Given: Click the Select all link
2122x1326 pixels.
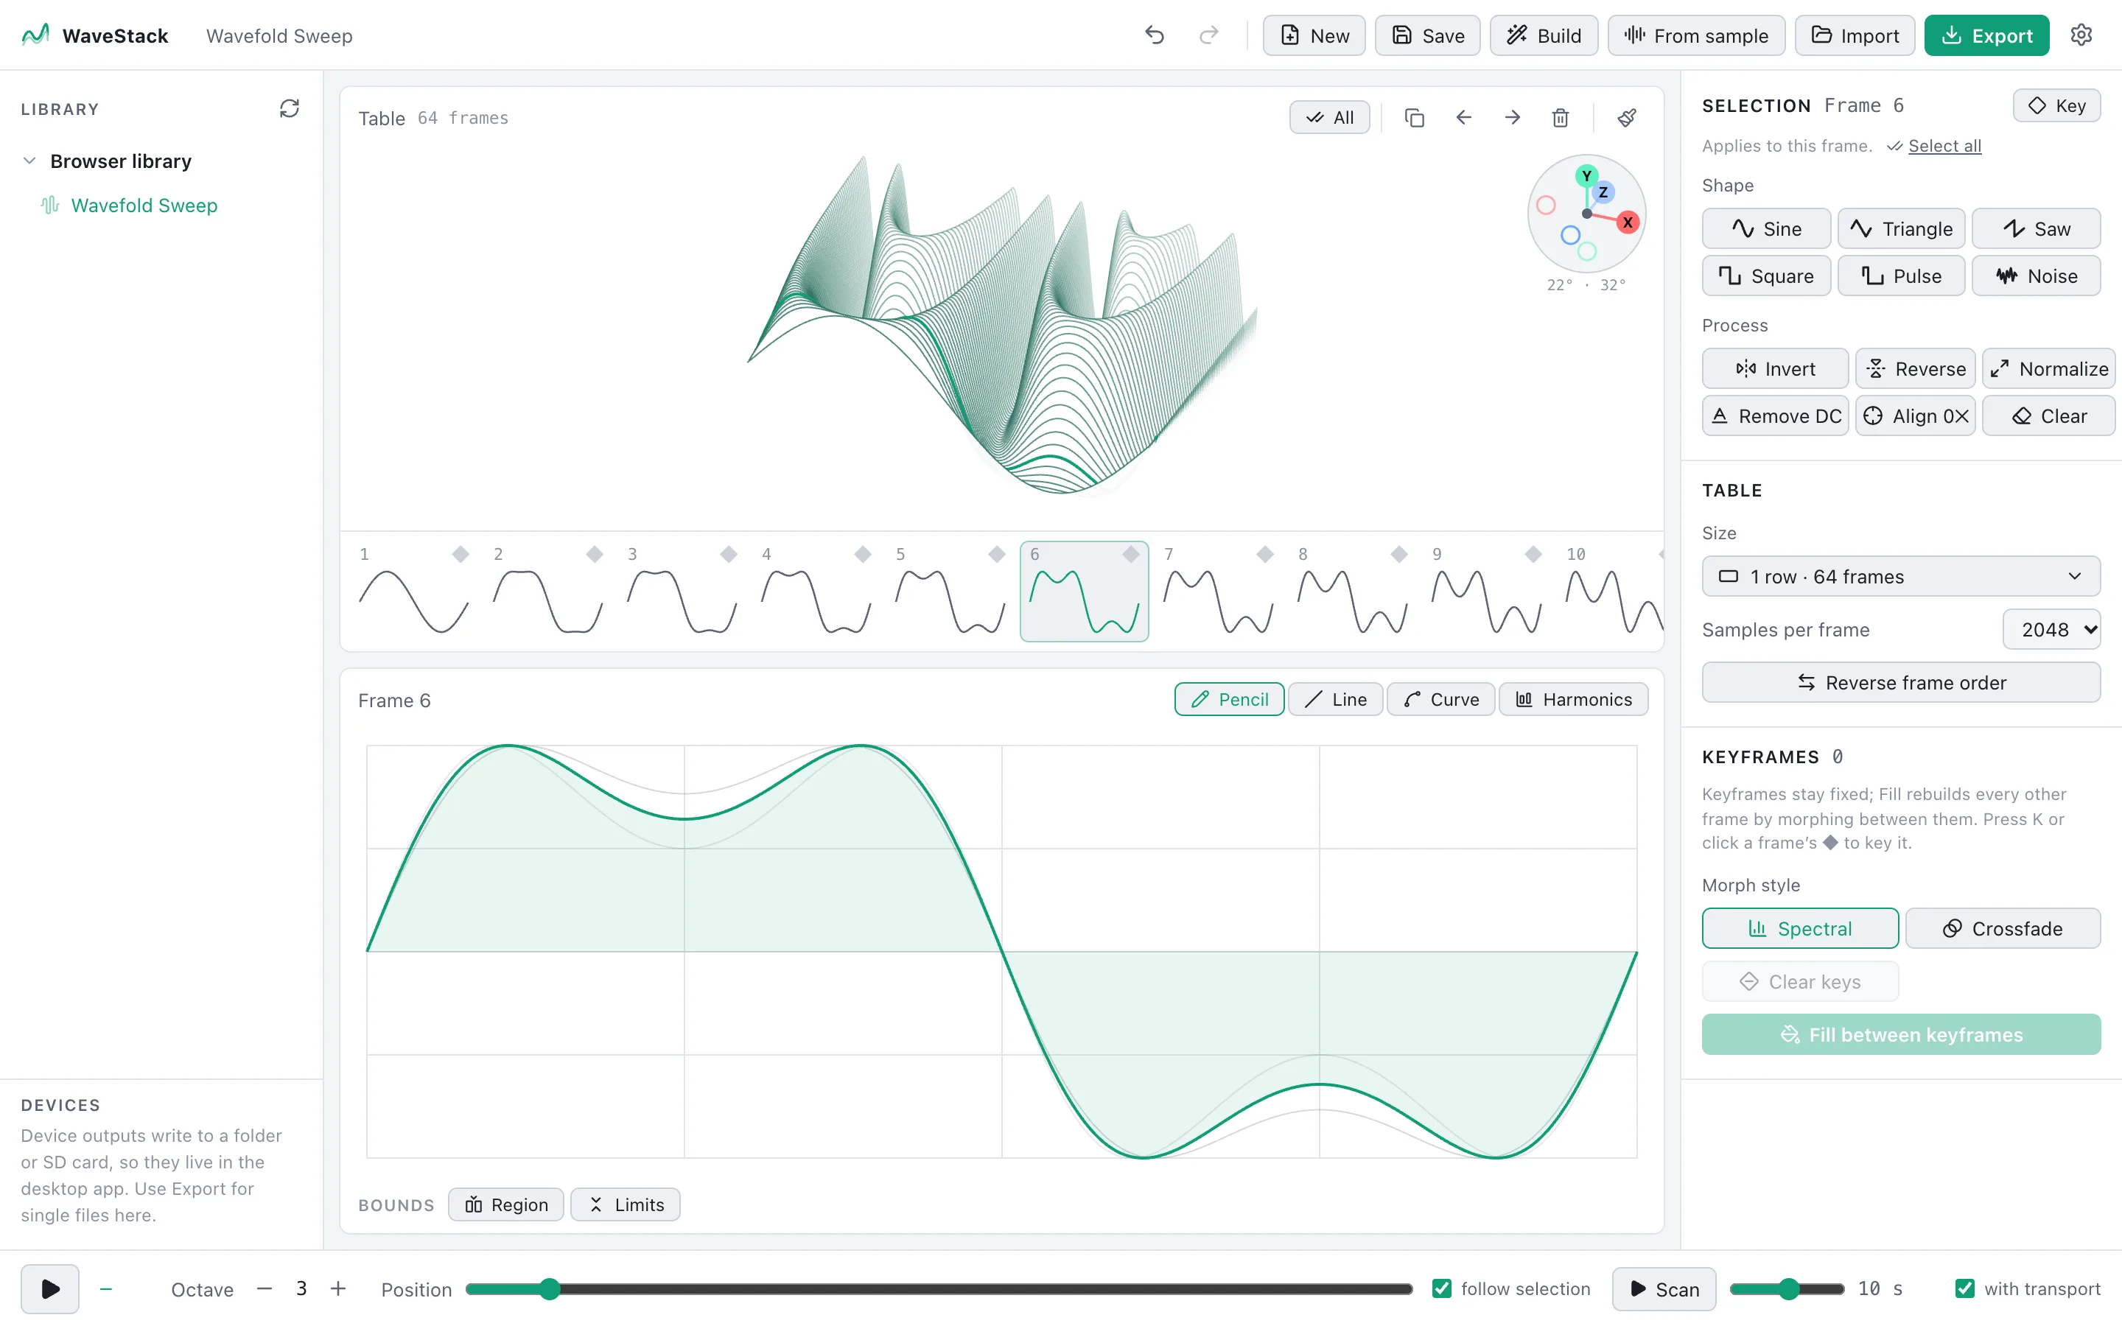Looking at the screenshot, I should [1944, 146].
